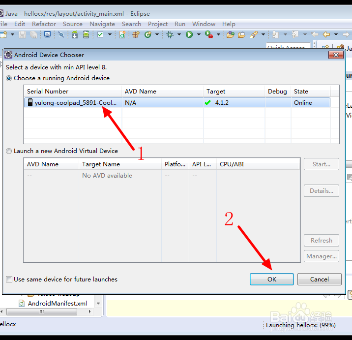Click the State column header
This screenshot has height=340, width=352.
click(311, 91)
